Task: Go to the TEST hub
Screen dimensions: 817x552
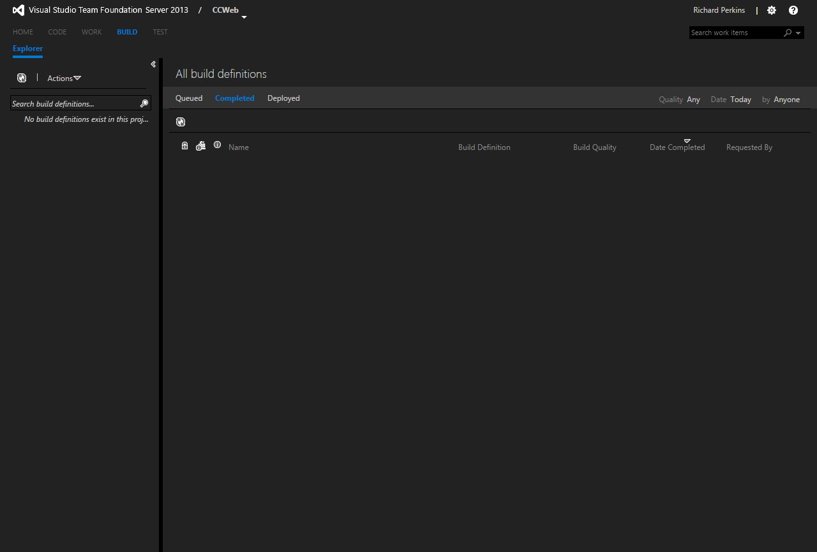Action: pos(160,32)
